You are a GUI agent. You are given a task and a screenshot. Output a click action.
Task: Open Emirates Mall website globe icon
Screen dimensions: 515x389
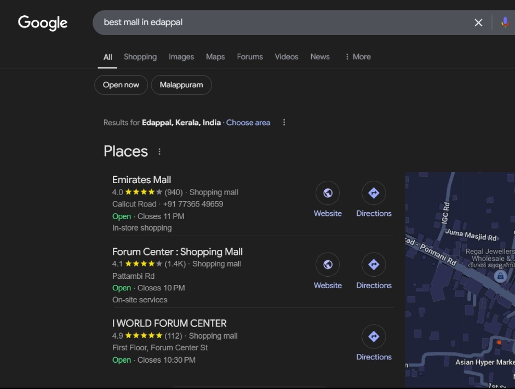pyautogui.click(x=328, y=193)
